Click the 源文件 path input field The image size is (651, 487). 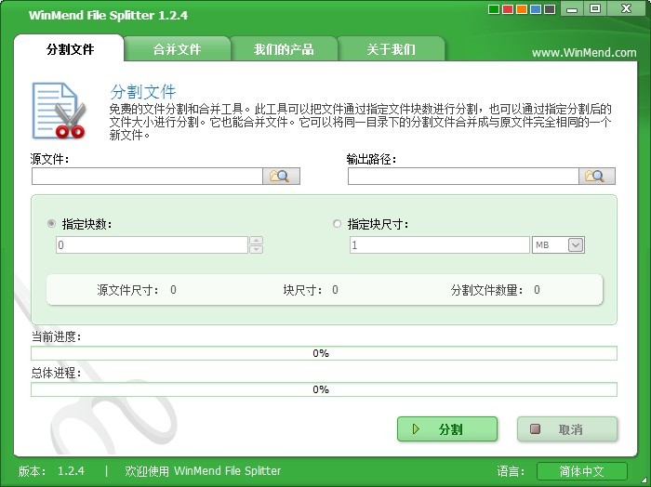pos(146,176)
